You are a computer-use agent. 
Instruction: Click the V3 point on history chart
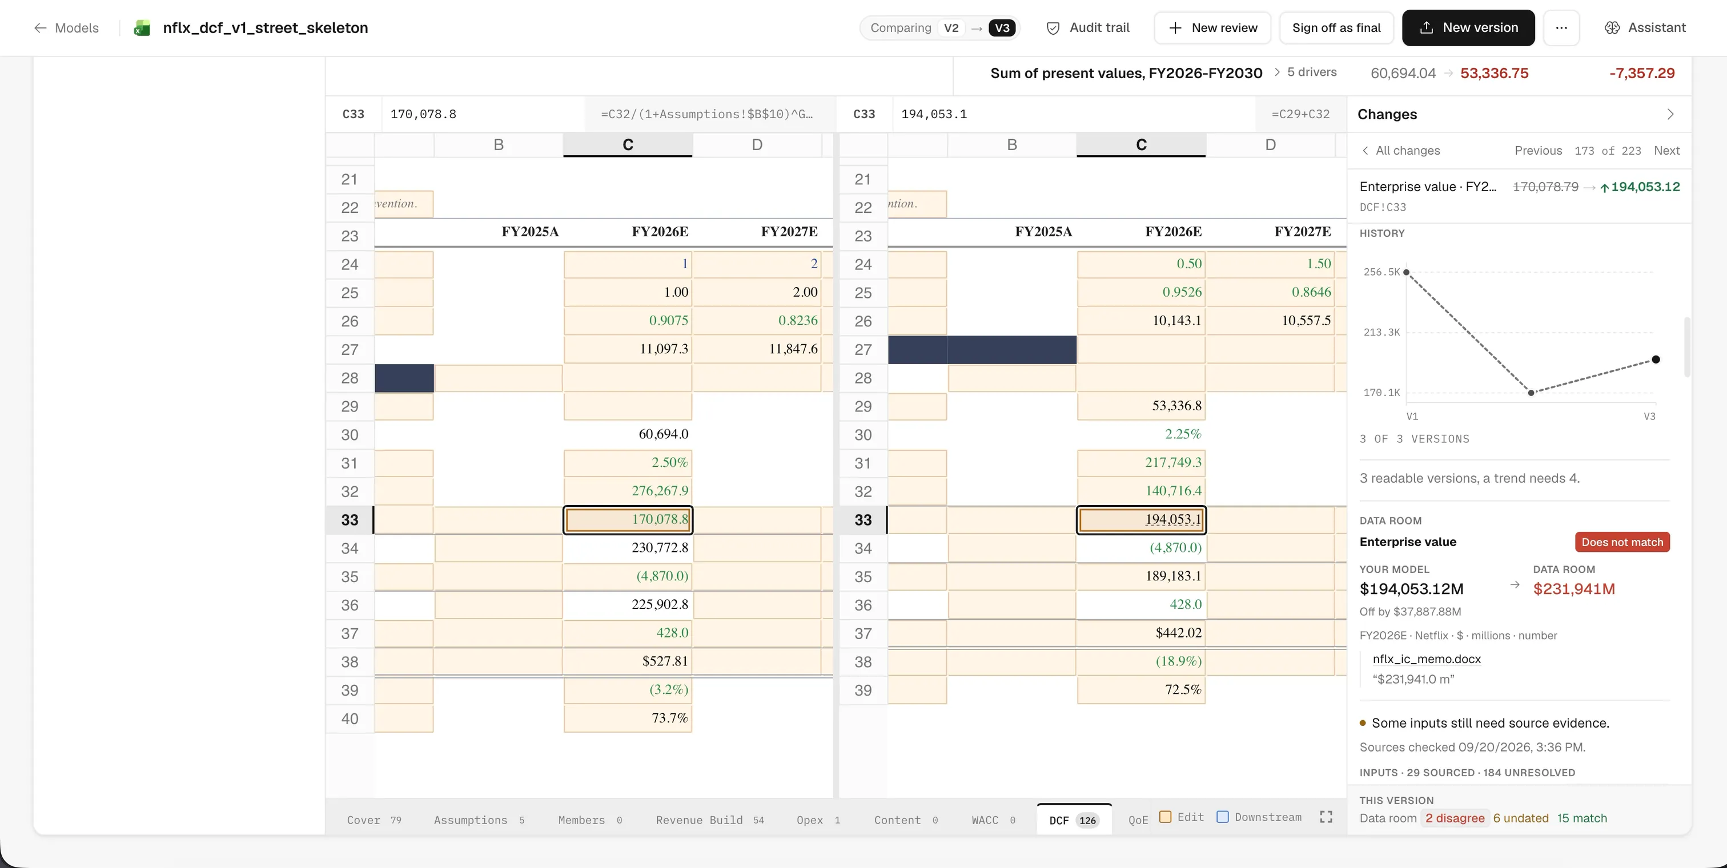point(1655,360)
